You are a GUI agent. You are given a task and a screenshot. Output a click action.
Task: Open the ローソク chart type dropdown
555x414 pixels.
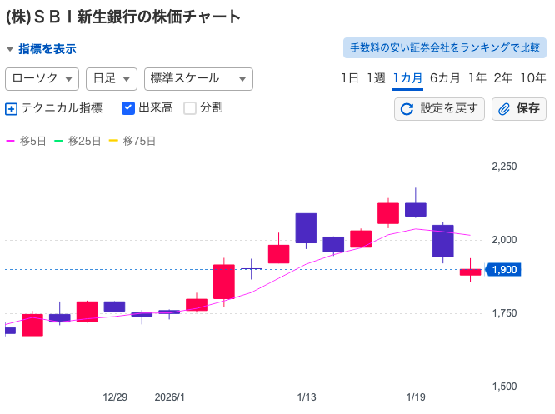coord(42,78)
